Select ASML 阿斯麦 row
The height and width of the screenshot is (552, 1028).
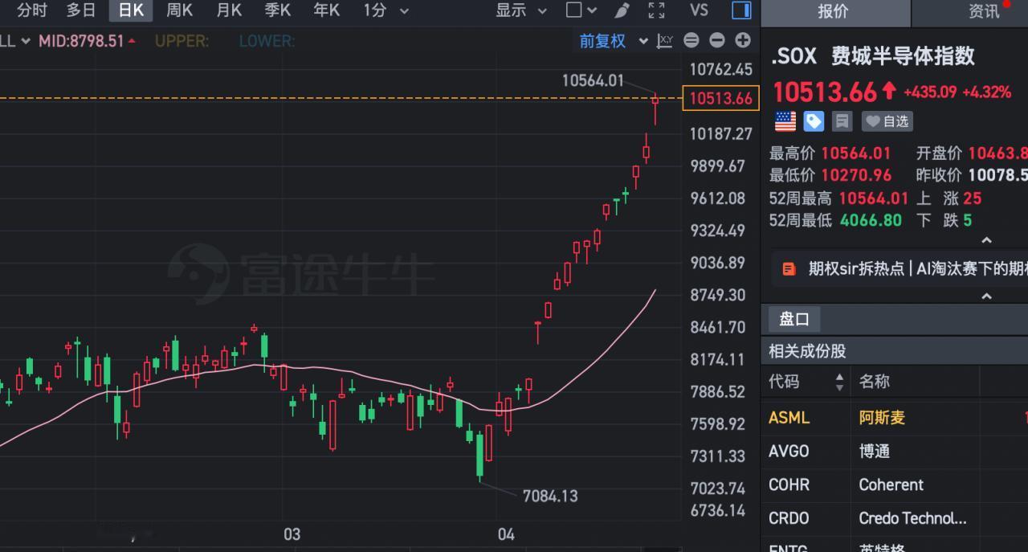click(894, 418)
